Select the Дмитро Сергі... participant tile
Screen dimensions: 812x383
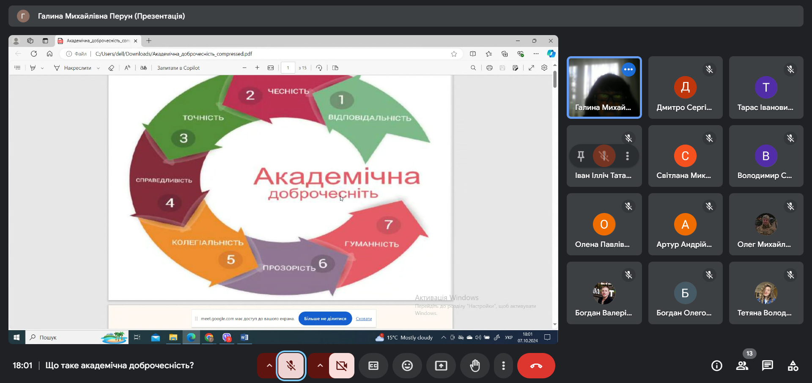(x=685, y=88)
